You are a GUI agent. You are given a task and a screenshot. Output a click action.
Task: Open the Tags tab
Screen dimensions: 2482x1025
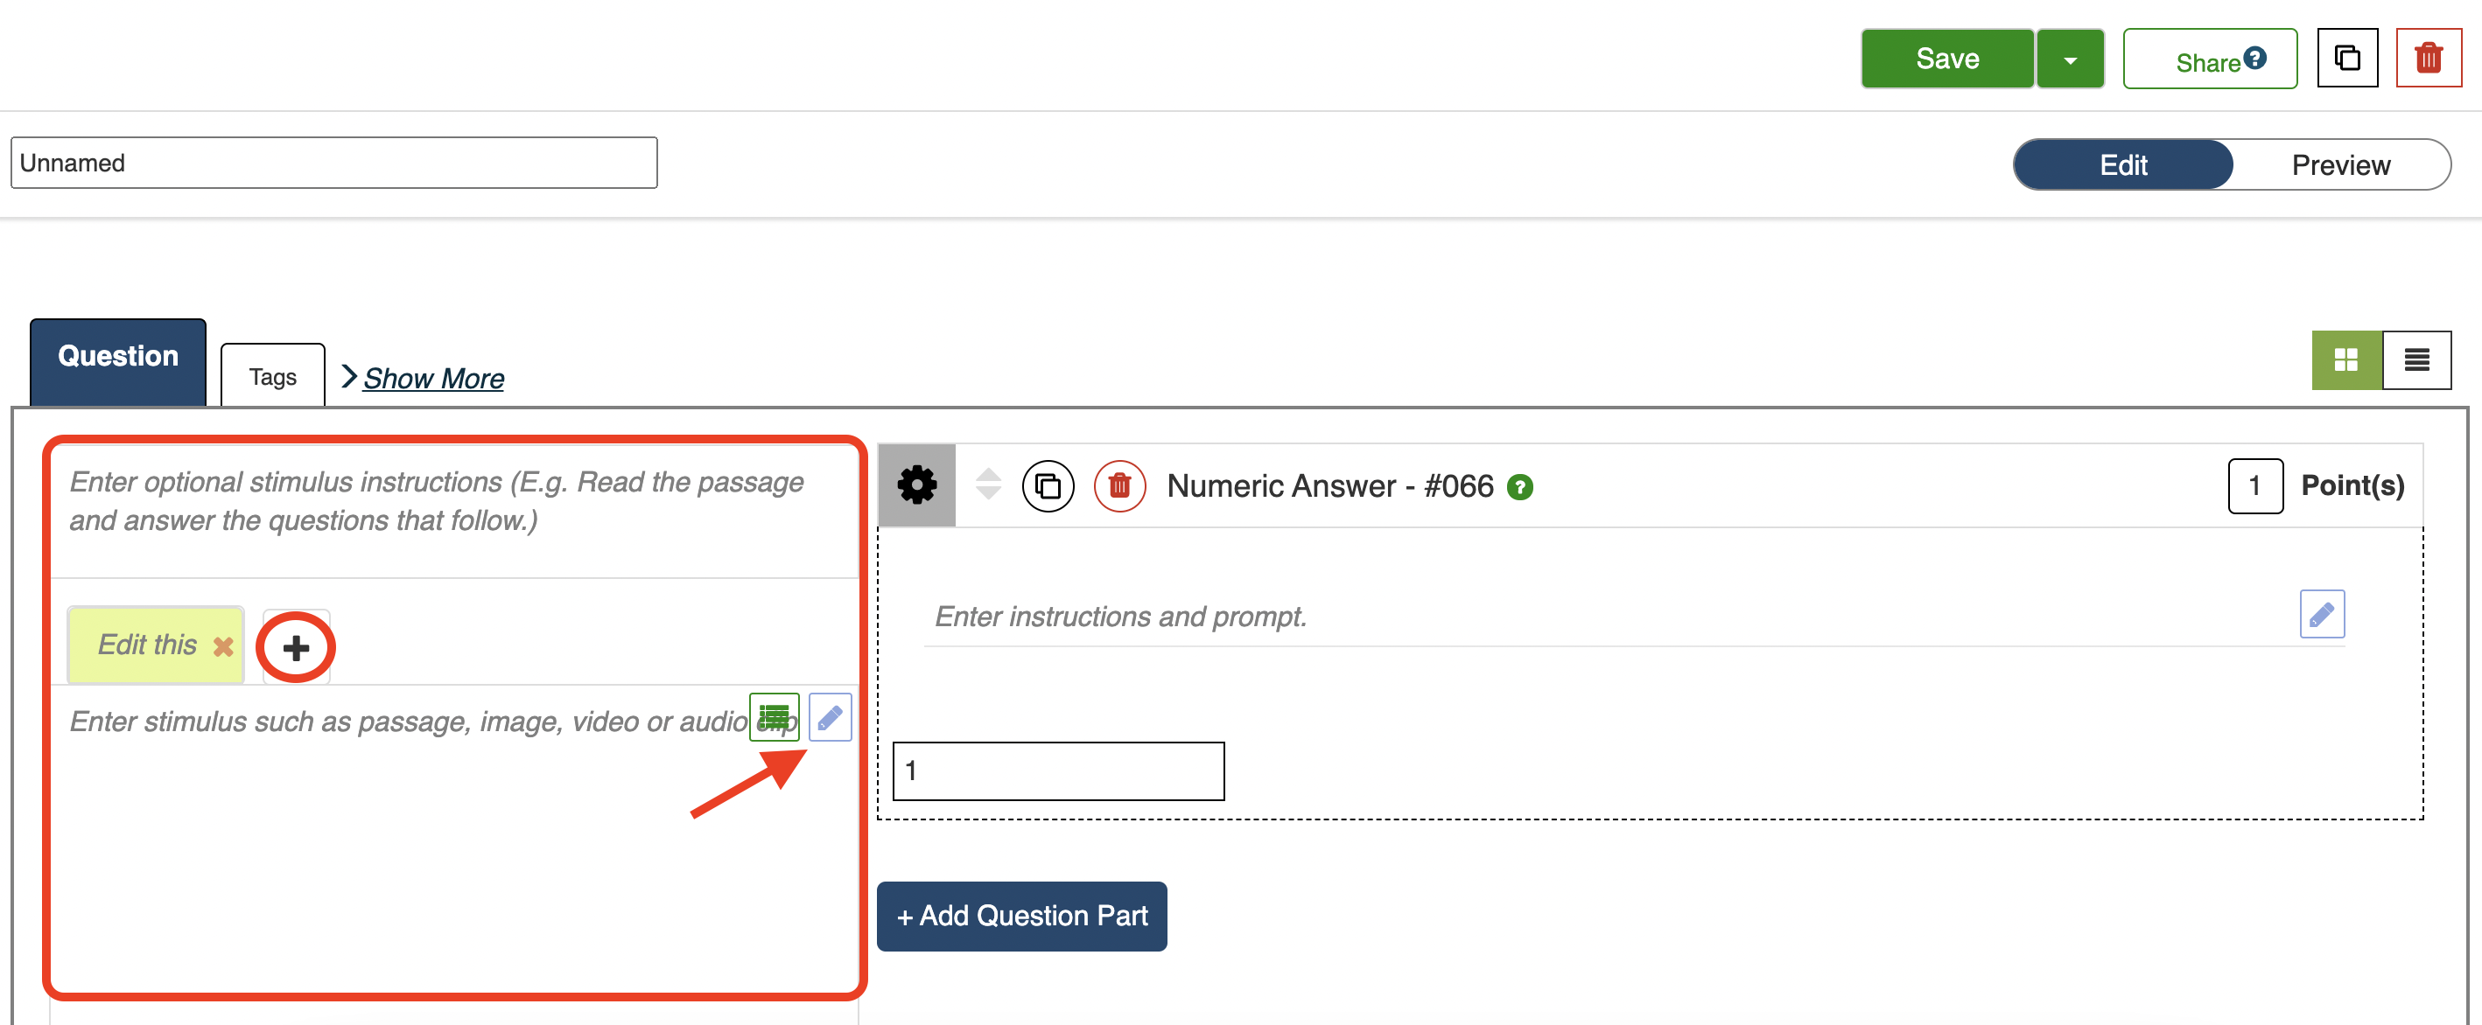[273, 376]
